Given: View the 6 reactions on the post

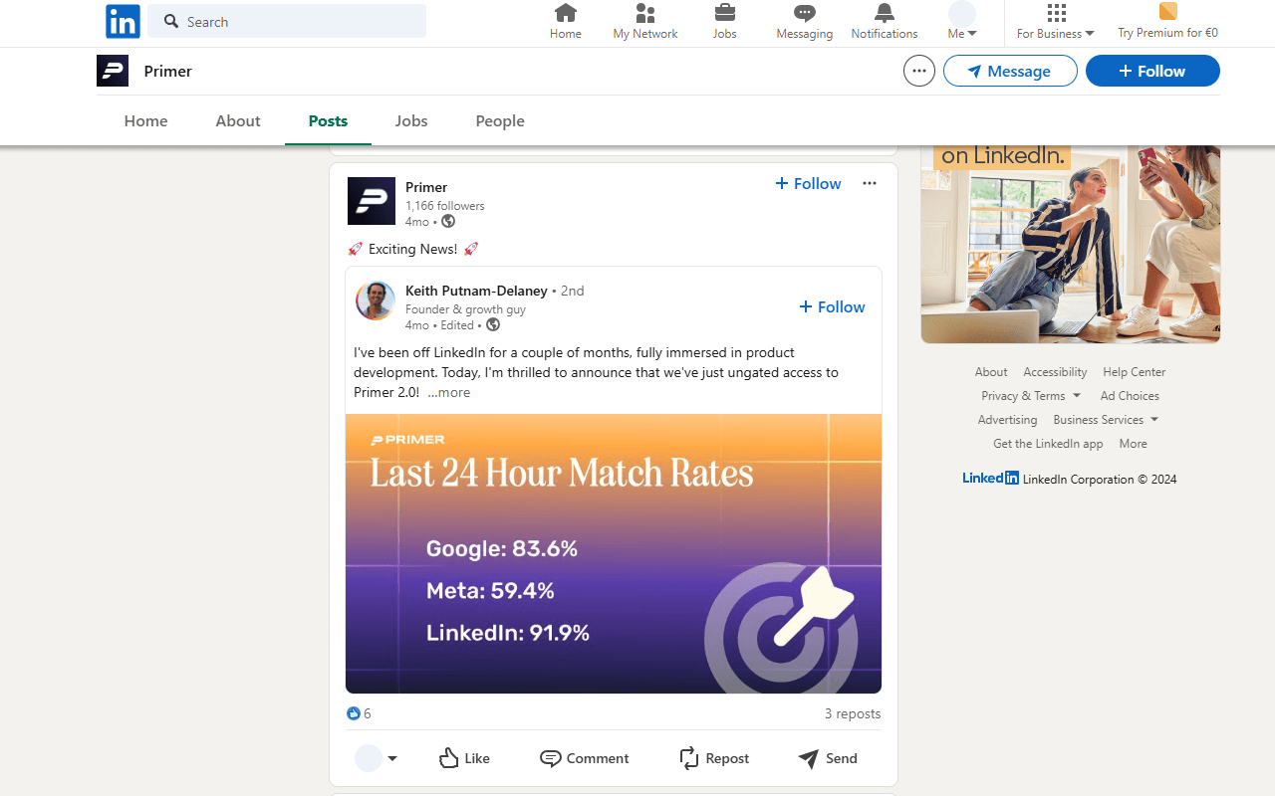Looking at the screenshot, I should click(x=359, y=713).
